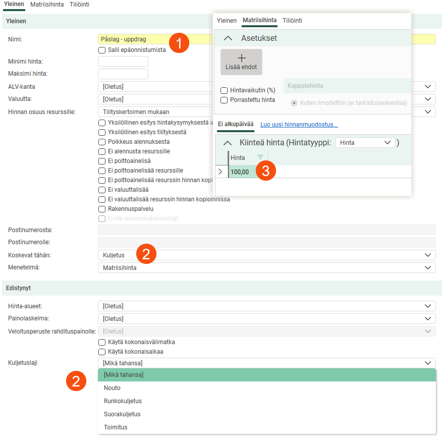
Task: Enable Salli epäonnistumista checkbox
Action: [x=102, y=50]
